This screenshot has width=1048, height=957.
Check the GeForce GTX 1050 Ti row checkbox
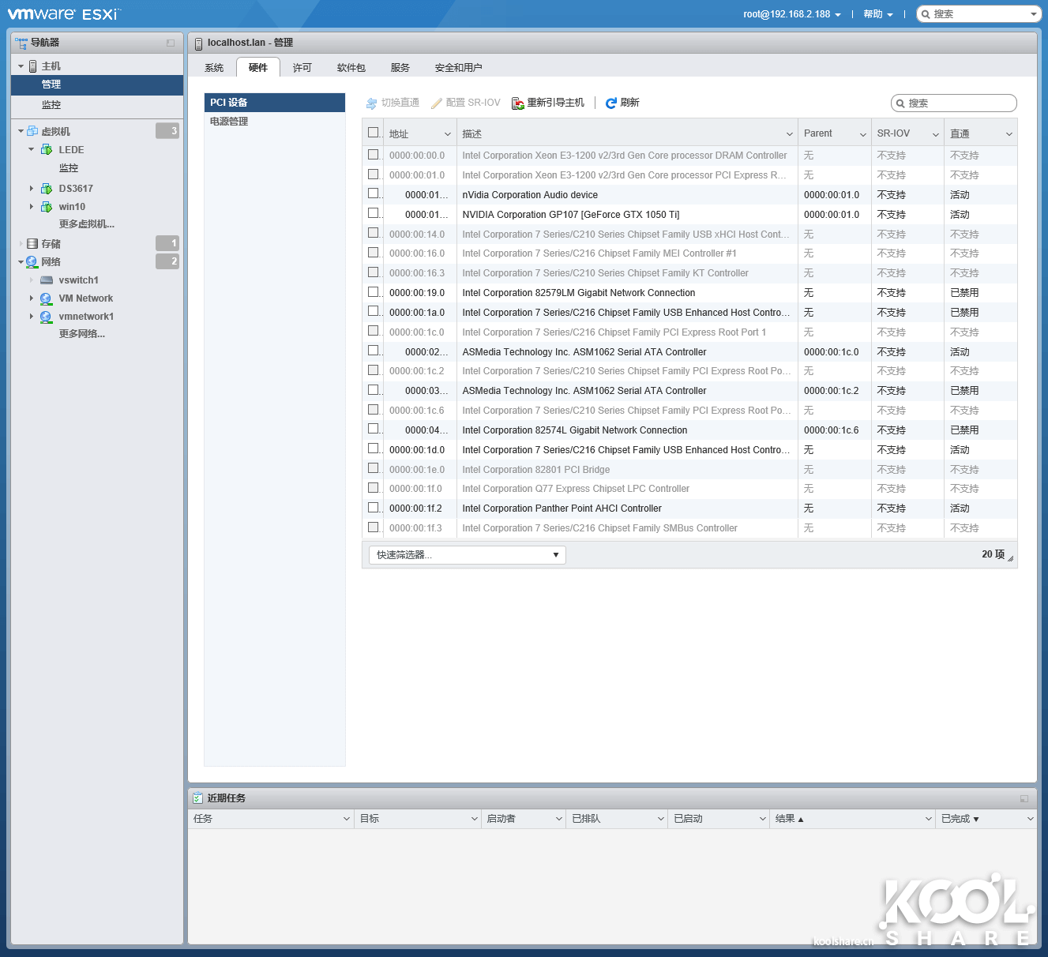[374, 213]
